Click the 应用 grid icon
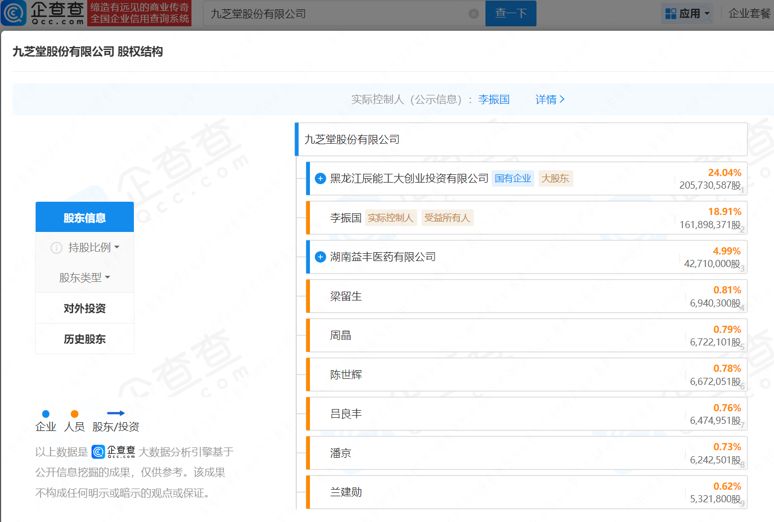Screen dimensions: 774x522 (x=670, y=14)
